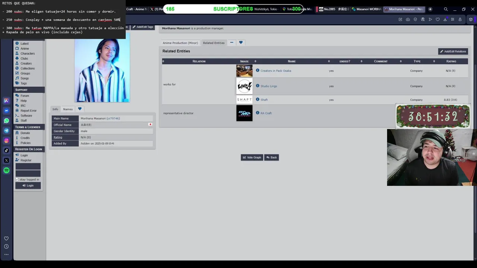This screenshot has height=268, width=477.
Task: Select the Related Entities tab
Action: (x=214, y=43)
